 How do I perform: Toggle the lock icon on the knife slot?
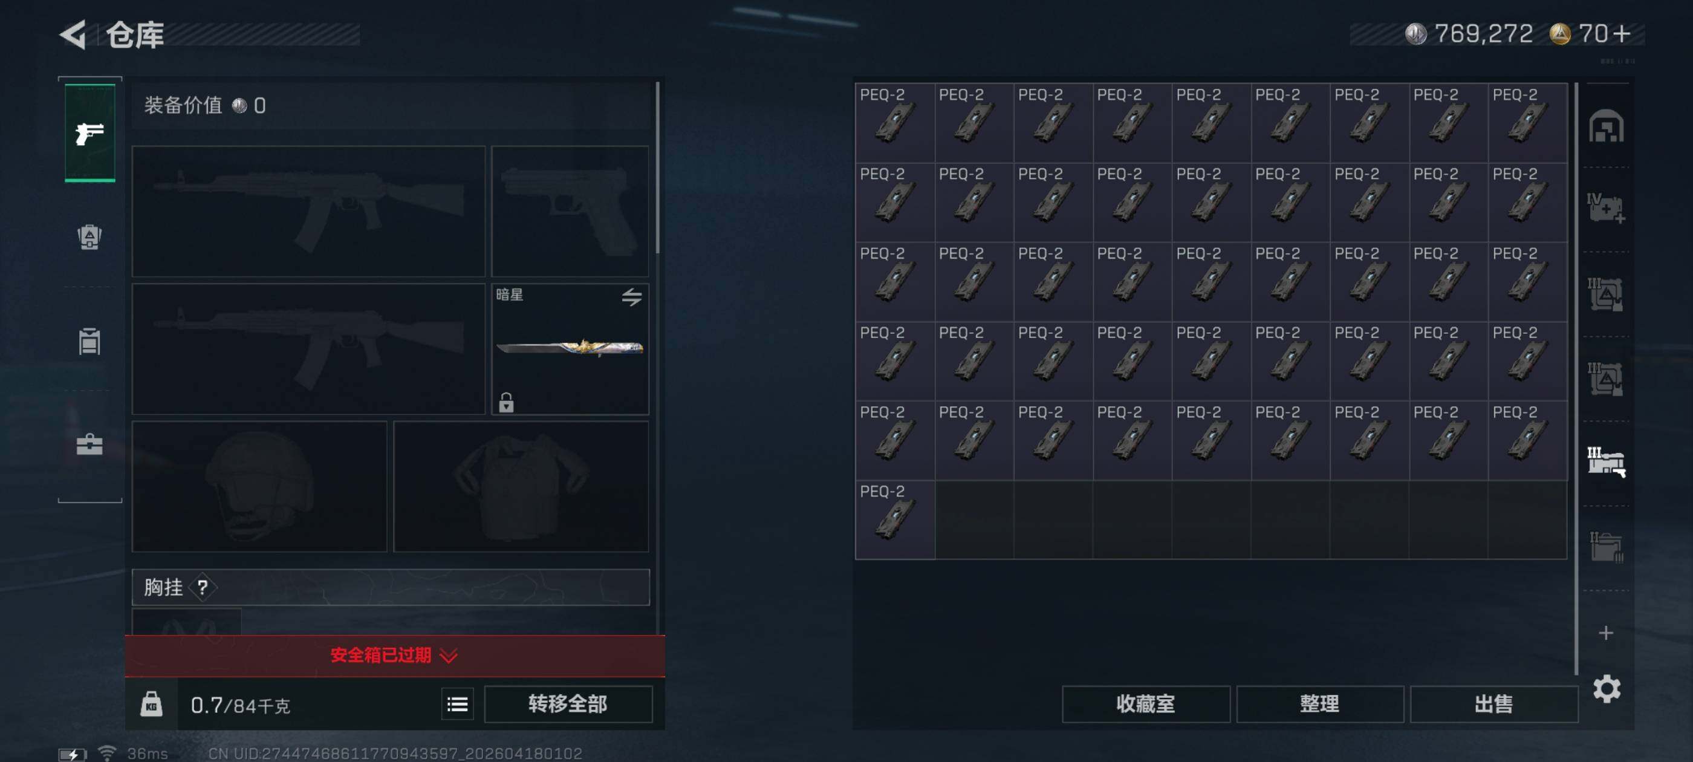pos(505,402)
